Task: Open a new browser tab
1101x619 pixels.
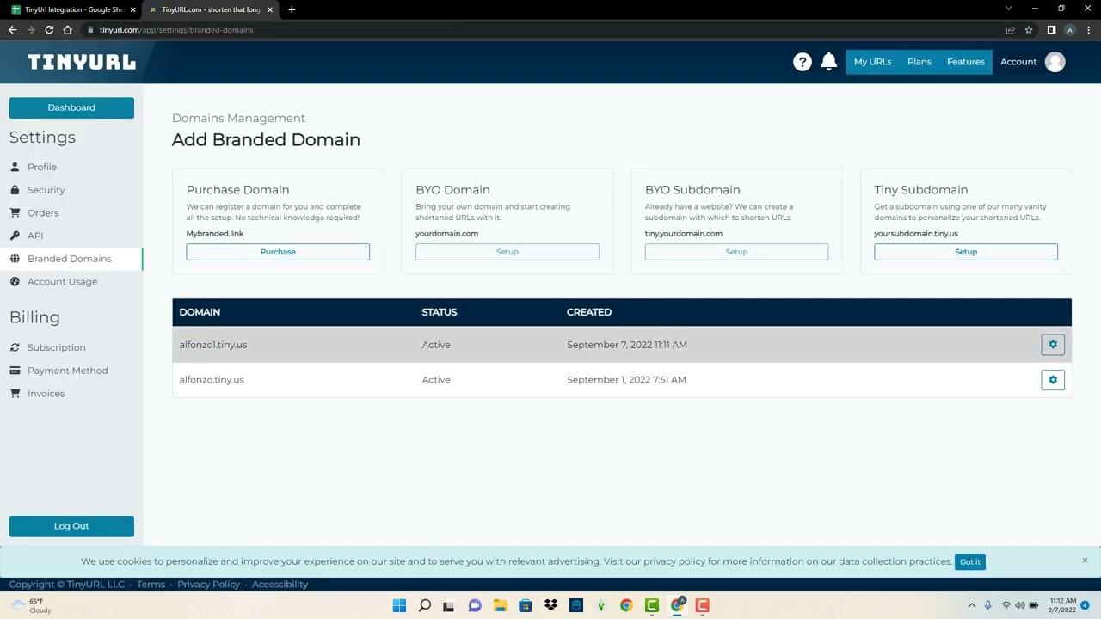Action: pyautogui.click(x=292, y=9)
